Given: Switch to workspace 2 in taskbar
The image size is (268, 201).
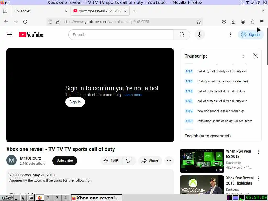Looking at the screenshot, I should pyautogui.click(x=48, y=198).
